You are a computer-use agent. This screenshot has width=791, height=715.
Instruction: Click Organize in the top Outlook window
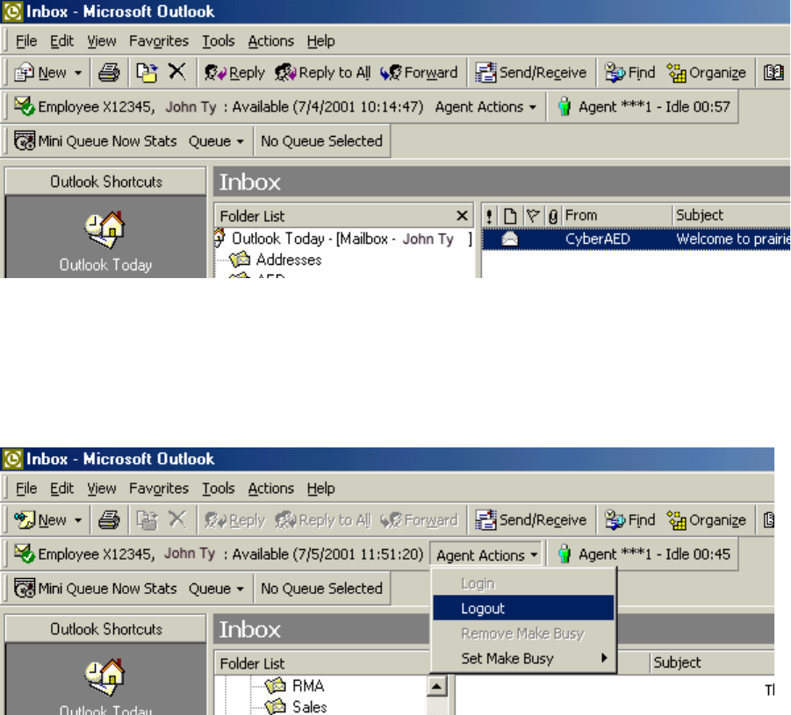pyautogui.click(x=706, y=73)
